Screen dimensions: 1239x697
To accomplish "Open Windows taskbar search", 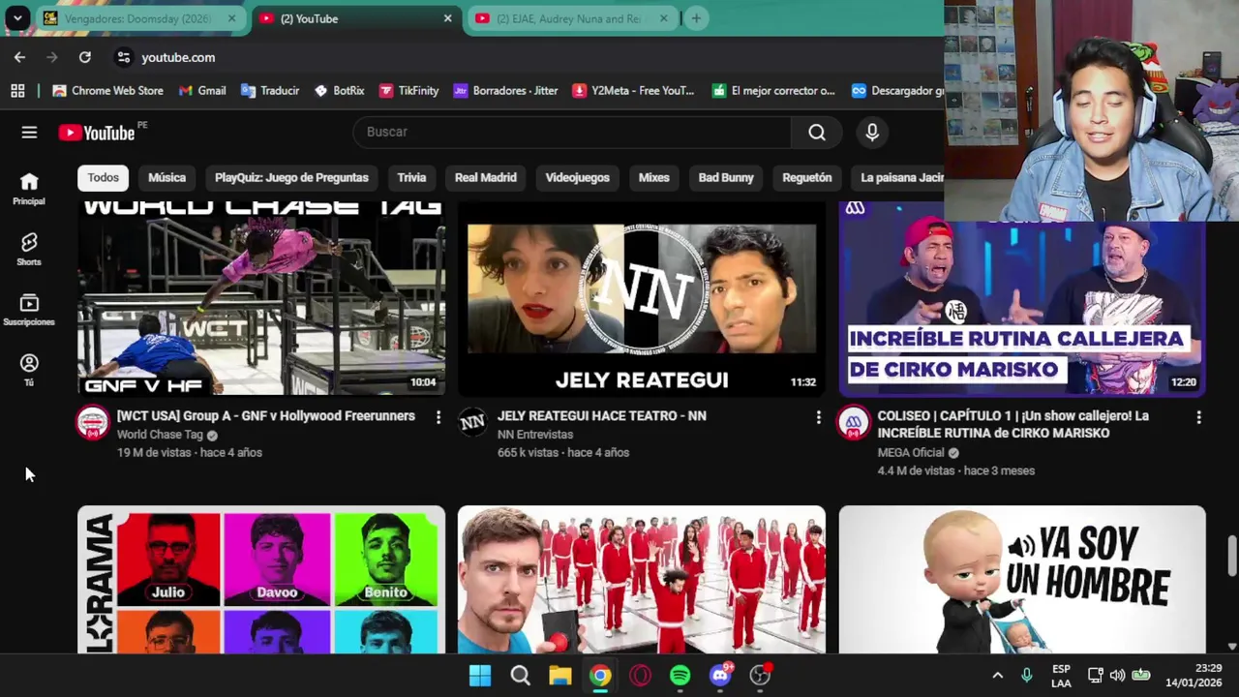I will coord(521,676).
